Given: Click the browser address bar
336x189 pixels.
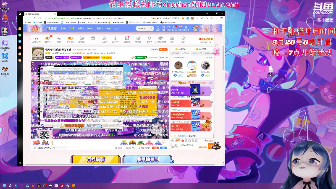Looking at the screenshot, I should 91,18.
